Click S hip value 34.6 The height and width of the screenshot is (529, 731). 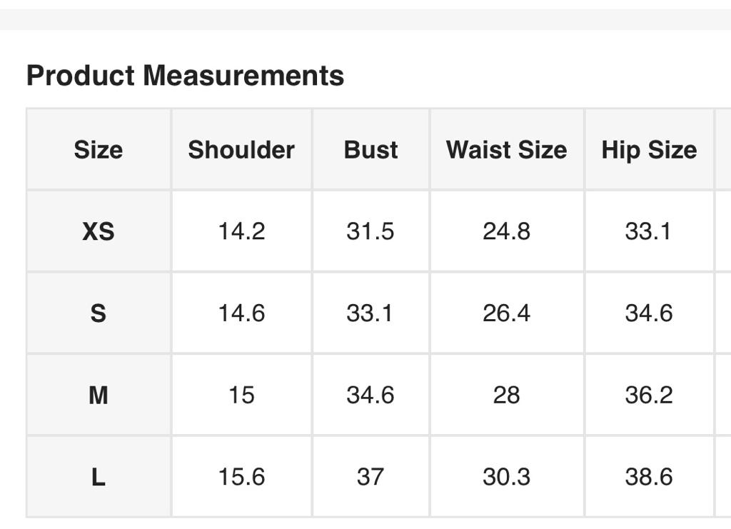[x=648, y=313]
